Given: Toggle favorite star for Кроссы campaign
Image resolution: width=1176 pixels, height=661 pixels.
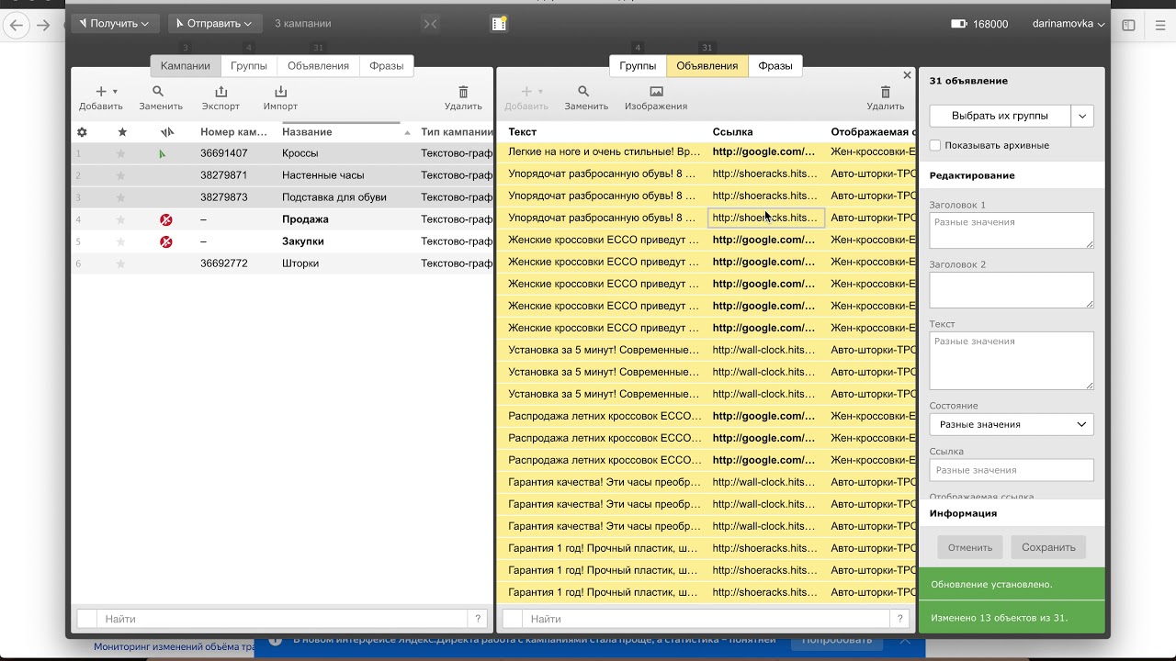Looking at the screenshot, I should (x=120, y=153).
